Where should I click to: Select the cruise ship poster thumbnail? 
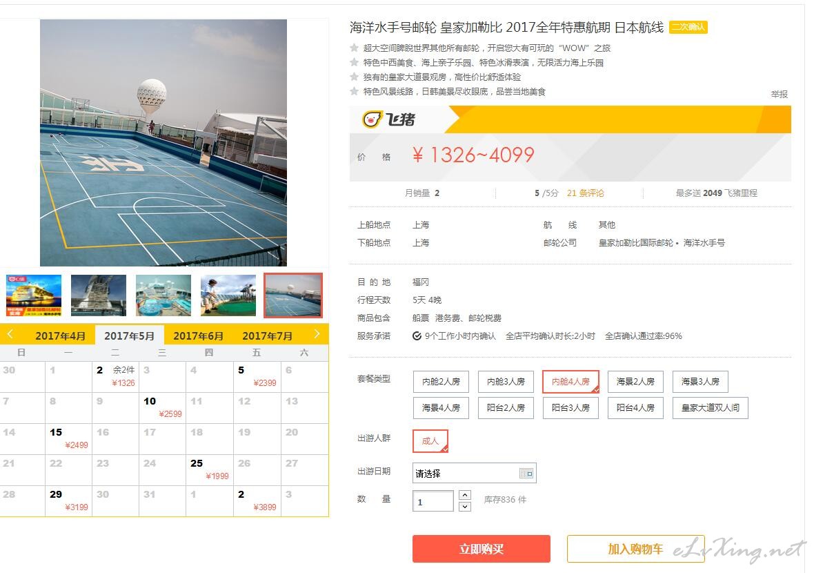34,295
